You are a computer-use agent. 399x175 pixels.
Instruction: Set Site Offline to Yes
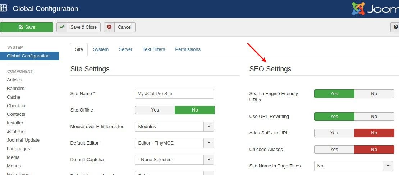coord(155,110)
